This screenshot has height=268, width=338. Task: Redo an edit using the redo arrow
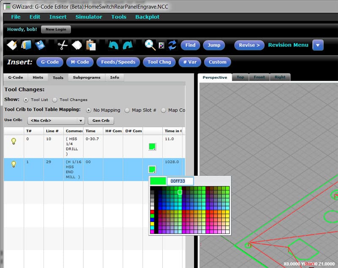point(127,46)
